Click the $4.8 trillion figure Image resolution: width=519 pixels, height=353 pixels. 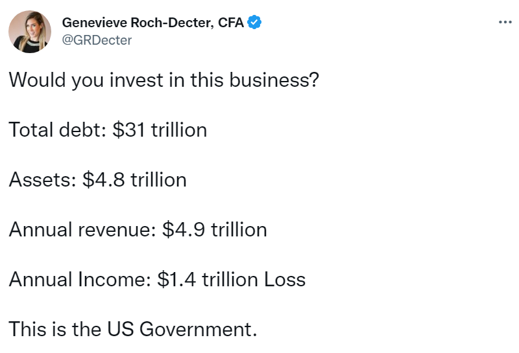click(x=134, y=179)
